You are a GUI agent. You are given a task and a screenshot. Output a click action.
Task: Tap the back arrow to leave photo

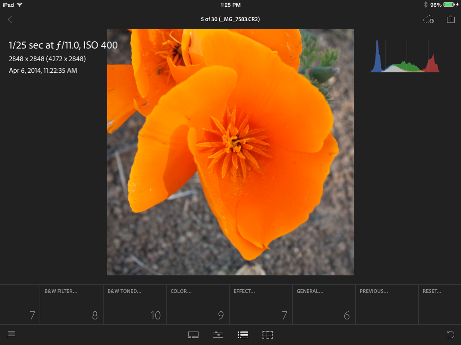pos(10,19)
